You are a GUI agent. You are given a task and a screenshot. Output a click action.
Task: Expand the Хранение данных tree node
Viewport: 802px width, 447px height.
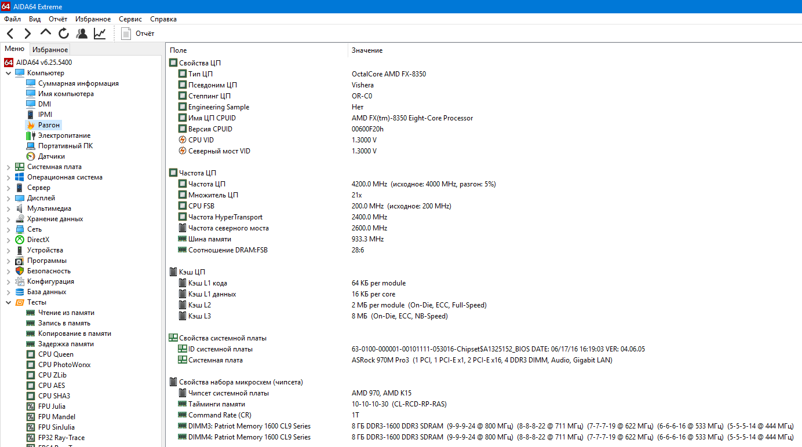tap(8, 219)
